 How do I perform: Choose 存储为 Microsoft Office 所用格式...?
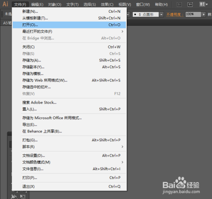pos(69,118)
